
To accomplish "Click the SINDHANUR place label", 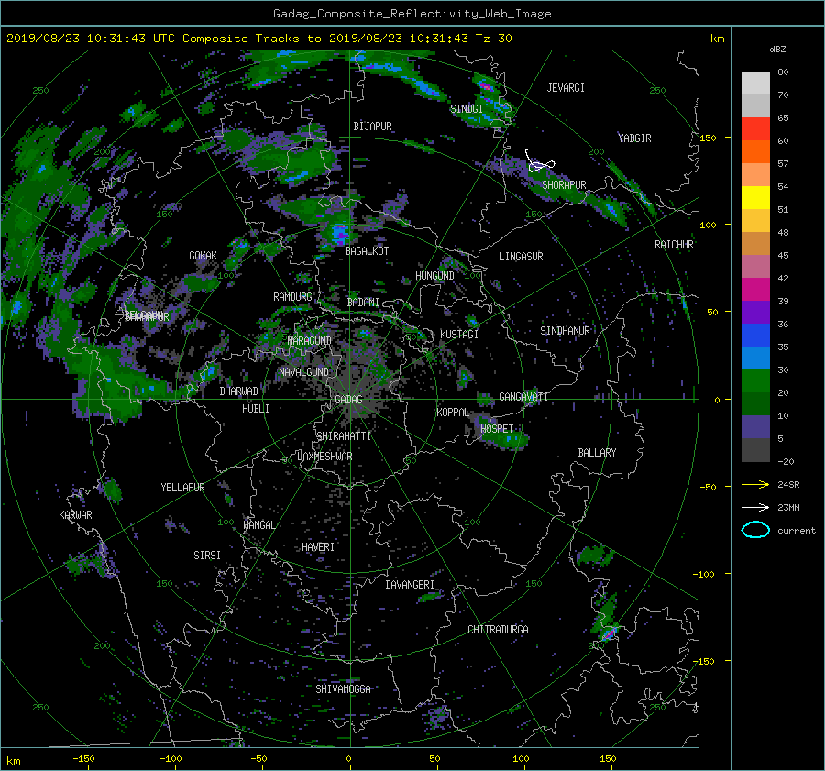I will point(565,331).
